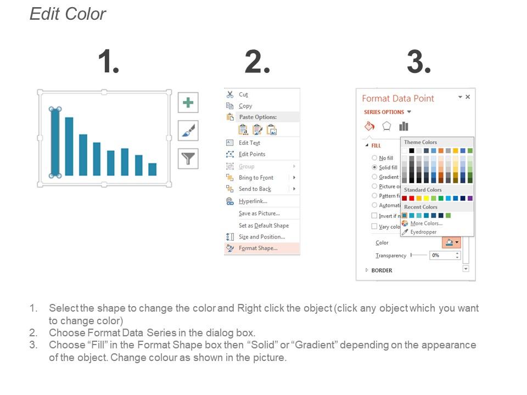527x395 pixels.
Task: Choose Format Shape from context menu
Action: coord(258,248)
